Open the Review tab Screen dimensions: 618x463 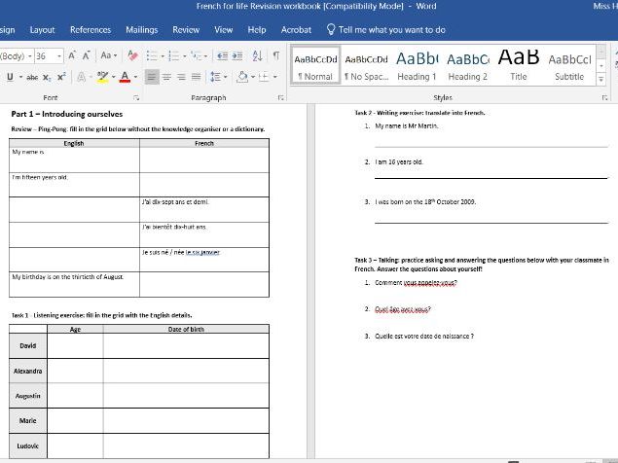coord(186,30)
